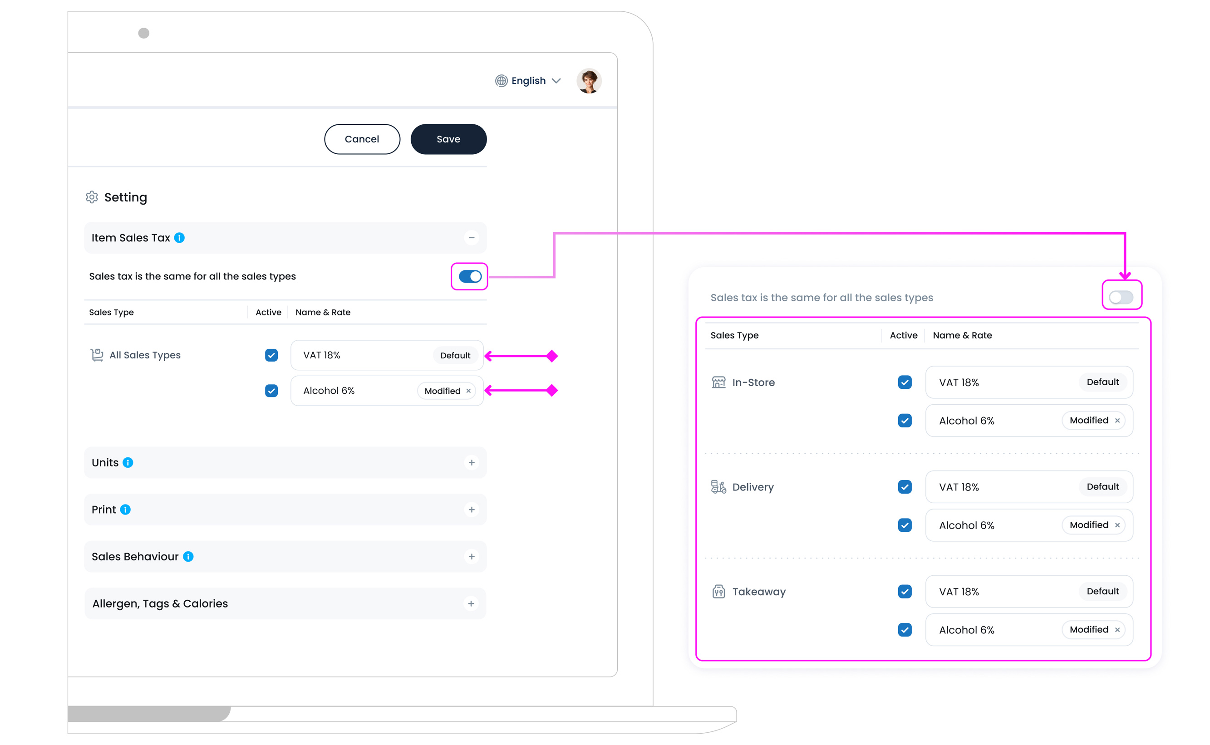Screen dimensions: 1210x745
Task: Turn off the same-sales-tax toggle in Setting
Action: (x=470, y=276)
